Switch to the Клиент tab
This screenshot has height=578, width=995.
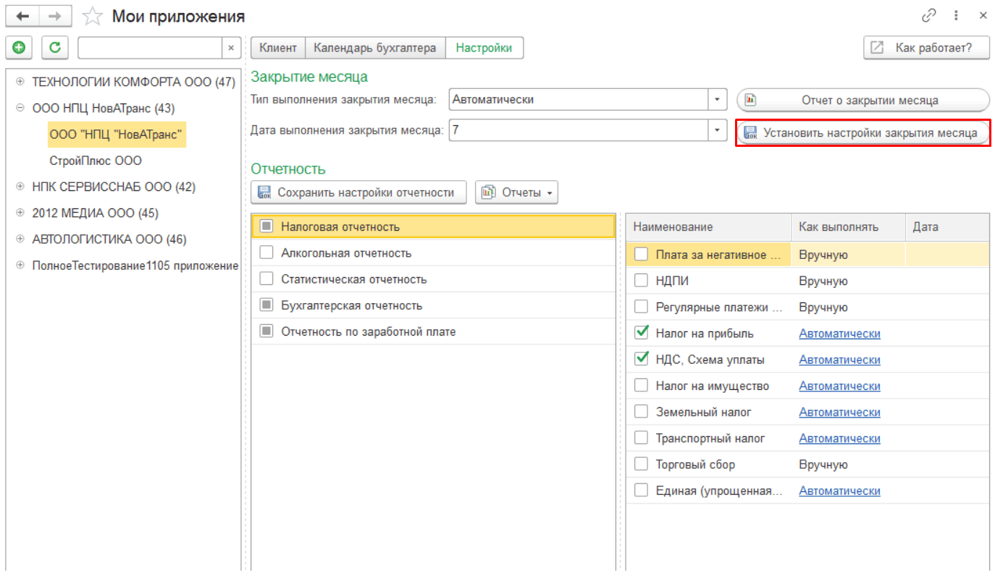(x=278, y=48)
